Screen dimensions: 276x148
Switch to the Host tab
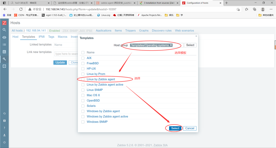click(15, 36)
